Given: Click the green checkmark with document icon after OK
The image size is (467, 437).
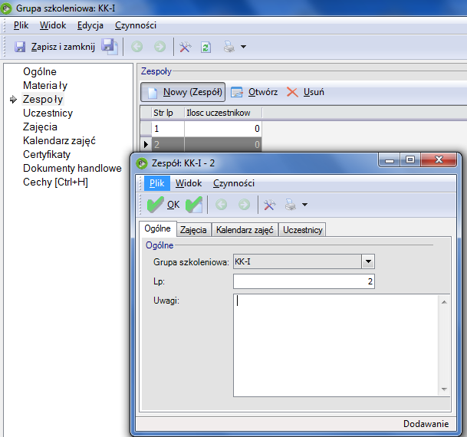Looking at the screenshot, I should point(194,205).
